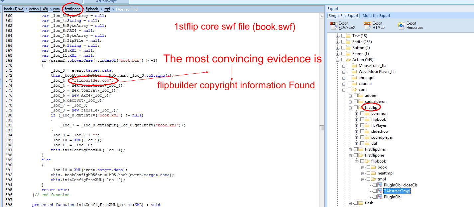474x207 pixels.
Task: Click the open Action (149) folder icon
Action: pos(348,60)
